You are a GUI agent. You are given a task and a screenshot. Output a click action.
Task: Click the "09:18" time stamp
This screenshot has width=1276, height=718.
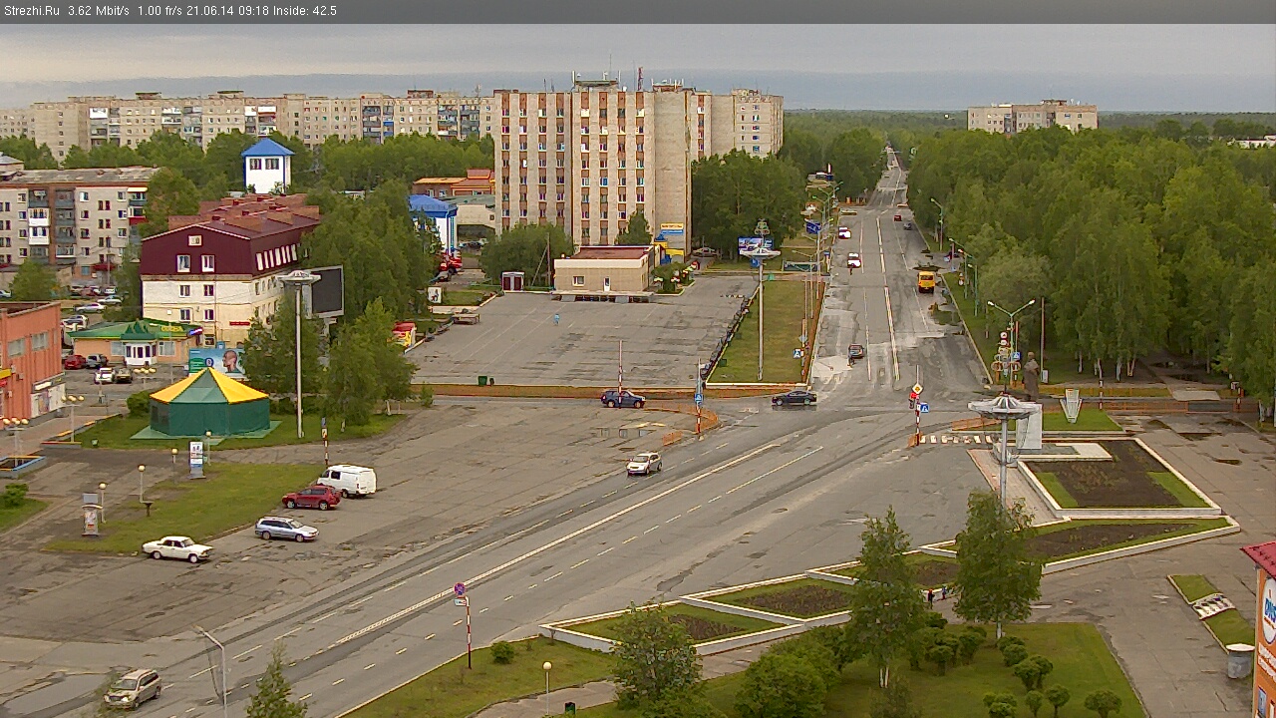[253, 11]
